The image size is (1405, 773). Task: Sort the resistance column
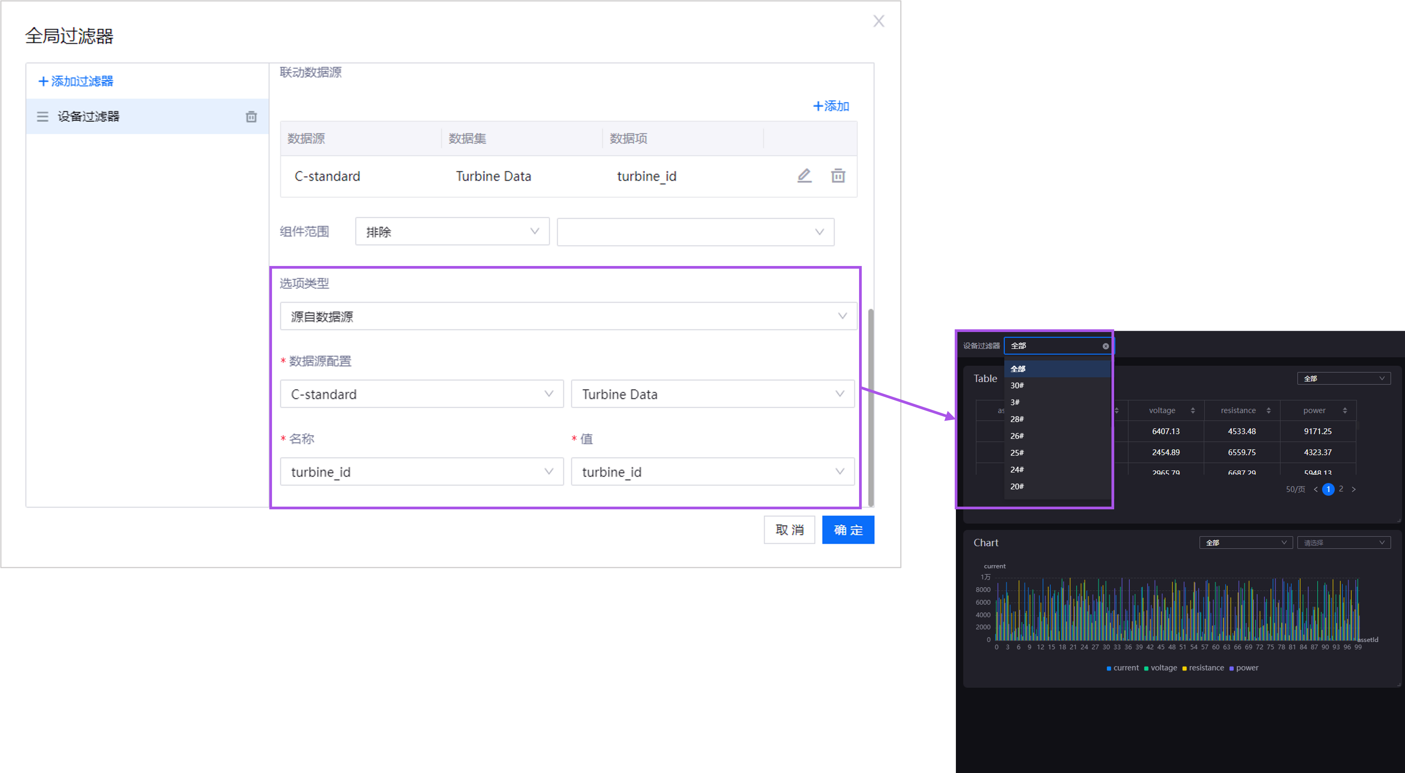tap(1268, 410)
